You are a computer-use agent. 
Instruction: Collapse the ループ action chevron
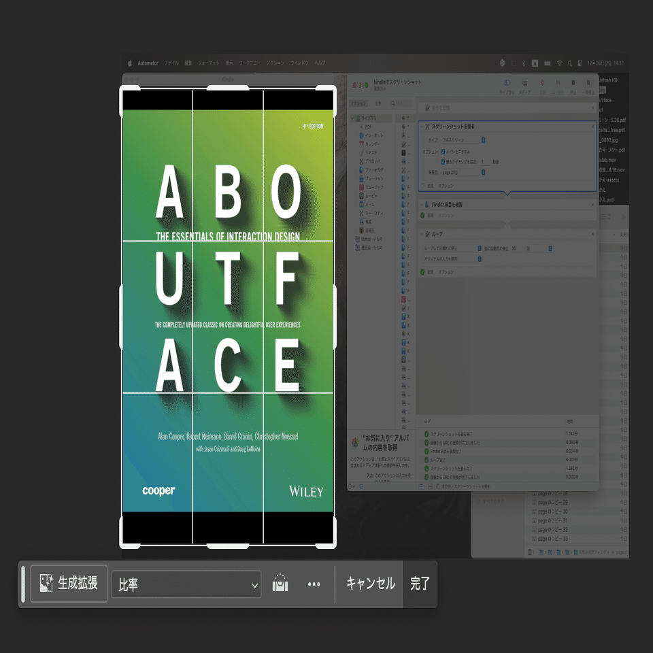click(x=422, y=234)
